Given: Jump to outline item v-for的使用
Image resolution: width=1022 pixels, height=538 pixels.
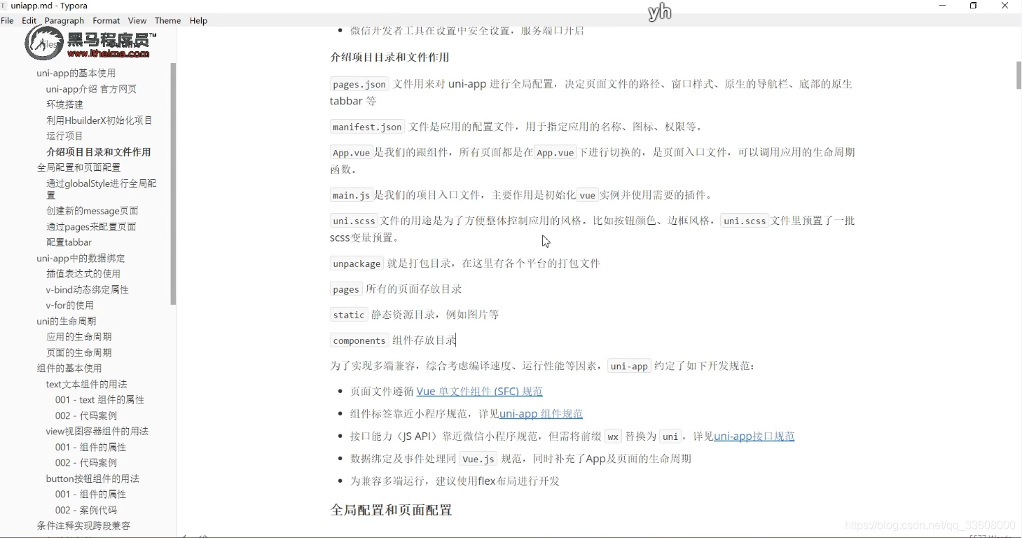Looking at the screenshot, I should 70,305.
